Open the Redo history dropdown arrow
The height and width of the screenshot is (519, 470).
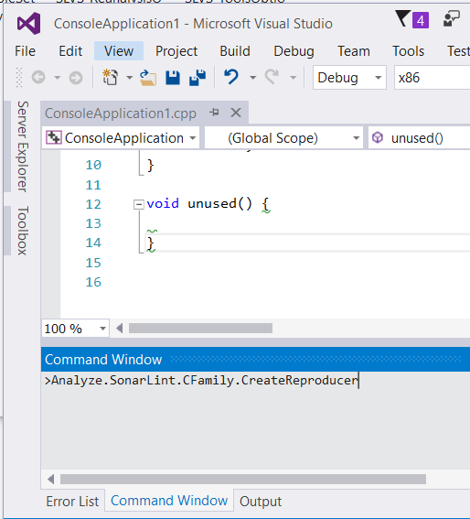(x=293, y=78)
